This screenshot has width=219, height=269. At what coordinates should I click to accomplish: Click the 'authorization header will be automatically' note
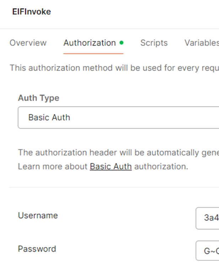tap(118, 152)
